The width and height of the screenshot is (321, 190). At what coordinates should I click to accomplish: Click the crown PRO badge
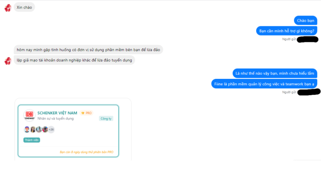(x=86, y=113)
